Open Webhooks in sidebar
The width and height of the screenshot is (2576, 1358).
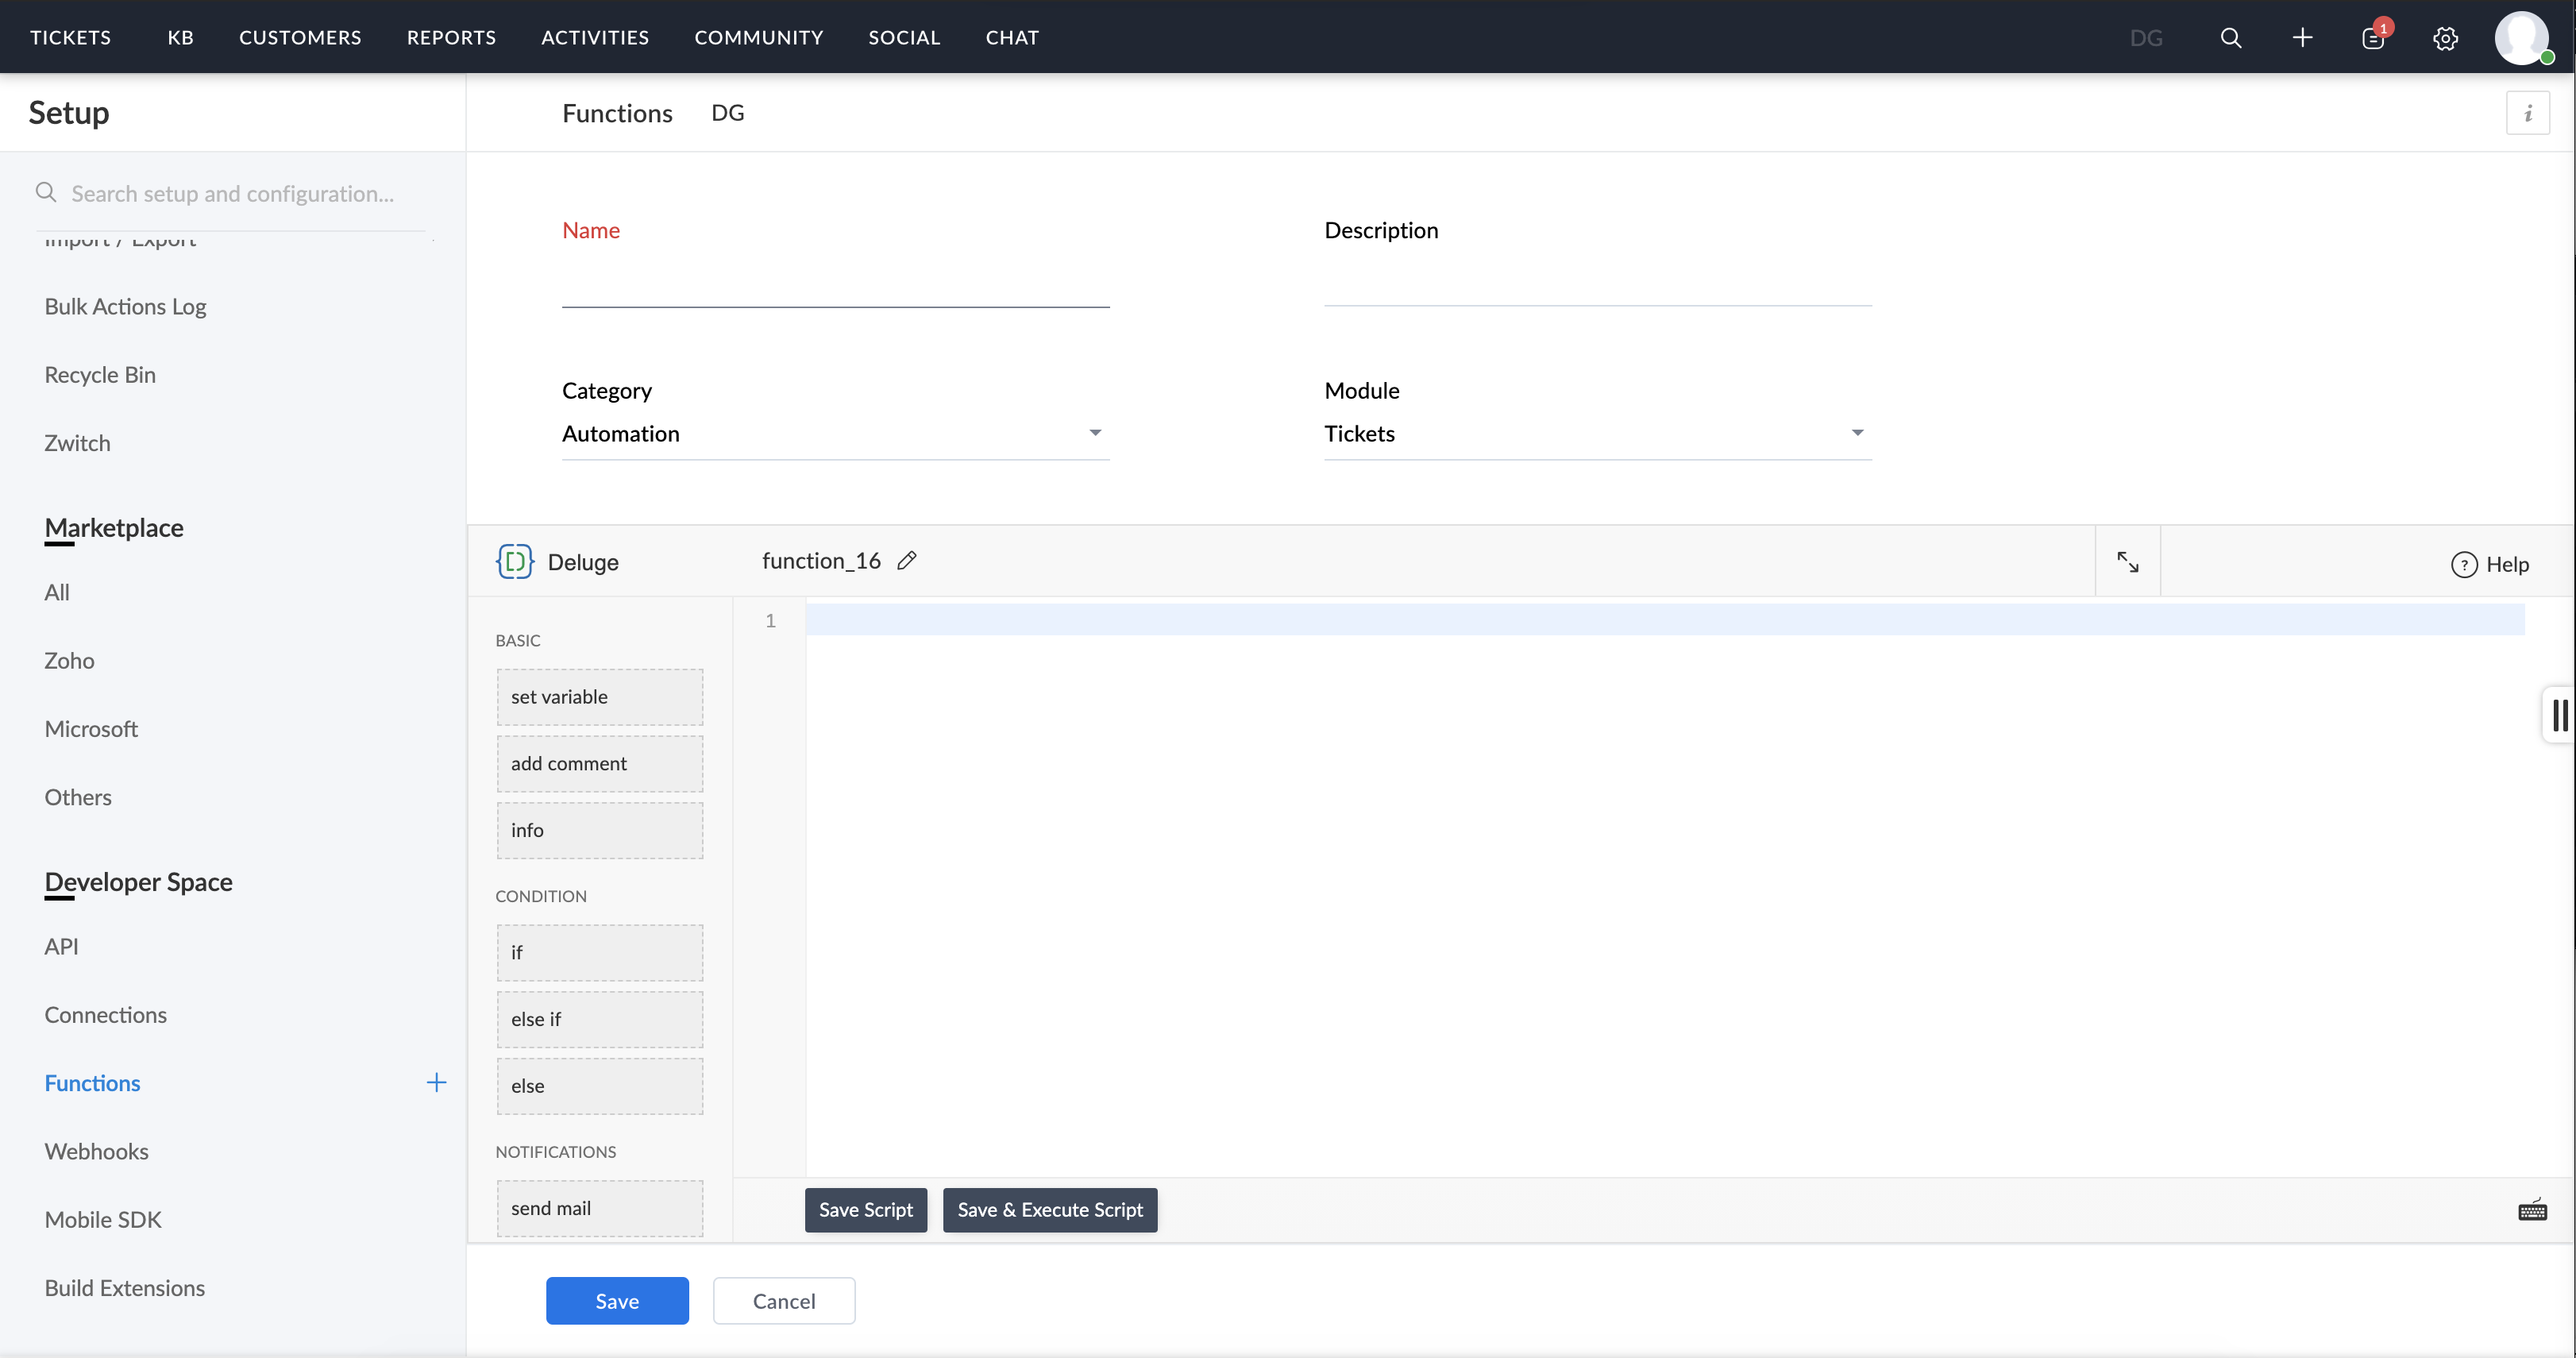pos(96,1151)
